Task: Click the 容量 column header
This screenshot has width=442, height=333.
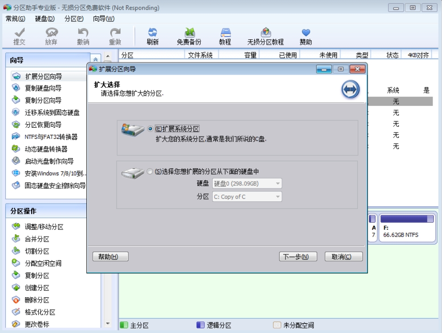Action: tap(239, 55)
